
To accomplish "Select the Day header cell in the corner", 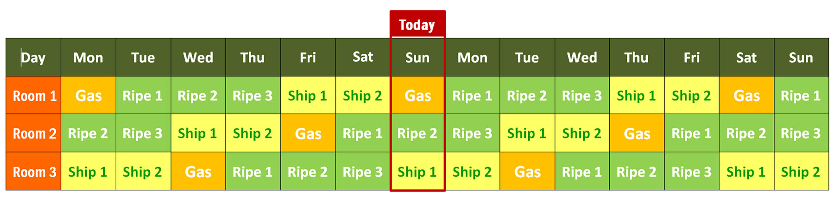I will click(x=33, y=57).
